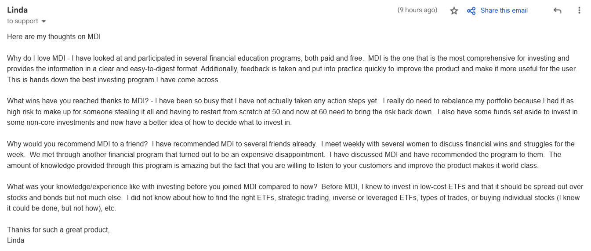
Task: Click "Thanks for such a great product" line
Action: (58, 230)
